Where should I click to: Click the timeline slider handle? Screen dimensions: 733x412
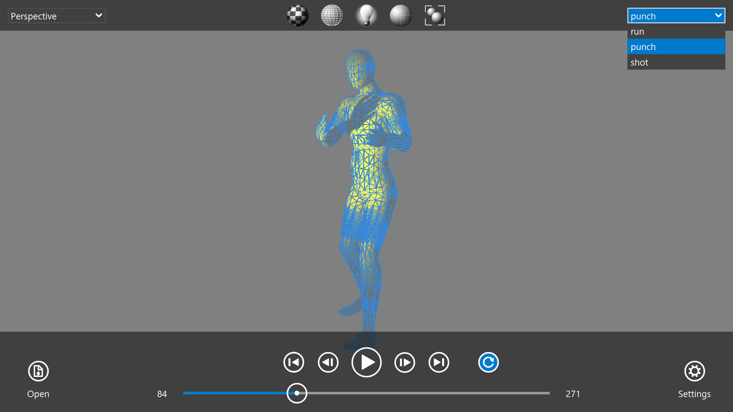click(x=297, y=393)
